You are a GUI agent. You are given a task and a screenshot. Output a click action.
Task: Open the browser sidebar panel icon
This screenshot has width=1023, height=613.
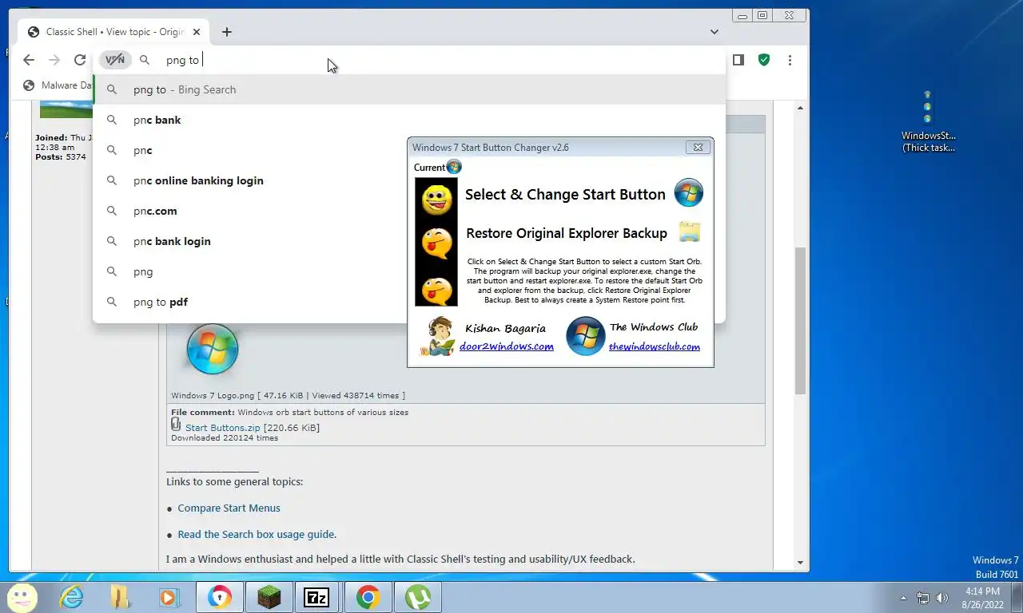pos(738,60)
